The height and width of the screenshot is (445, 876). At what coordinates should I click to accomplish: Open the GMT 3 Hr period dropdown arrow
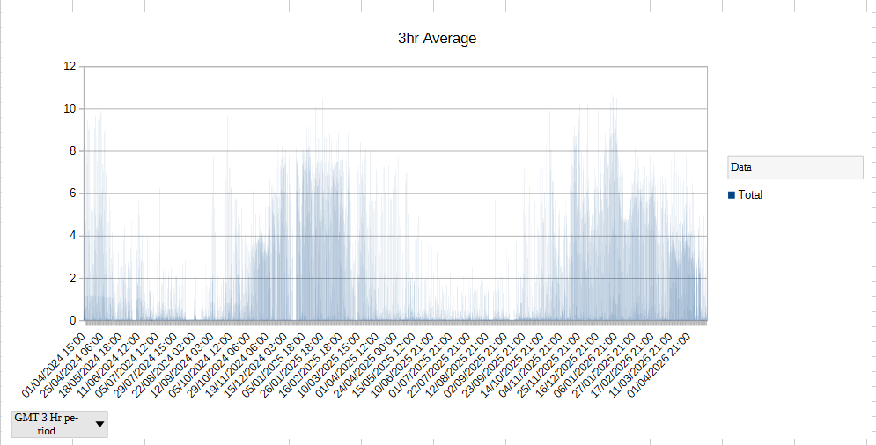click(x=99, y=424)
